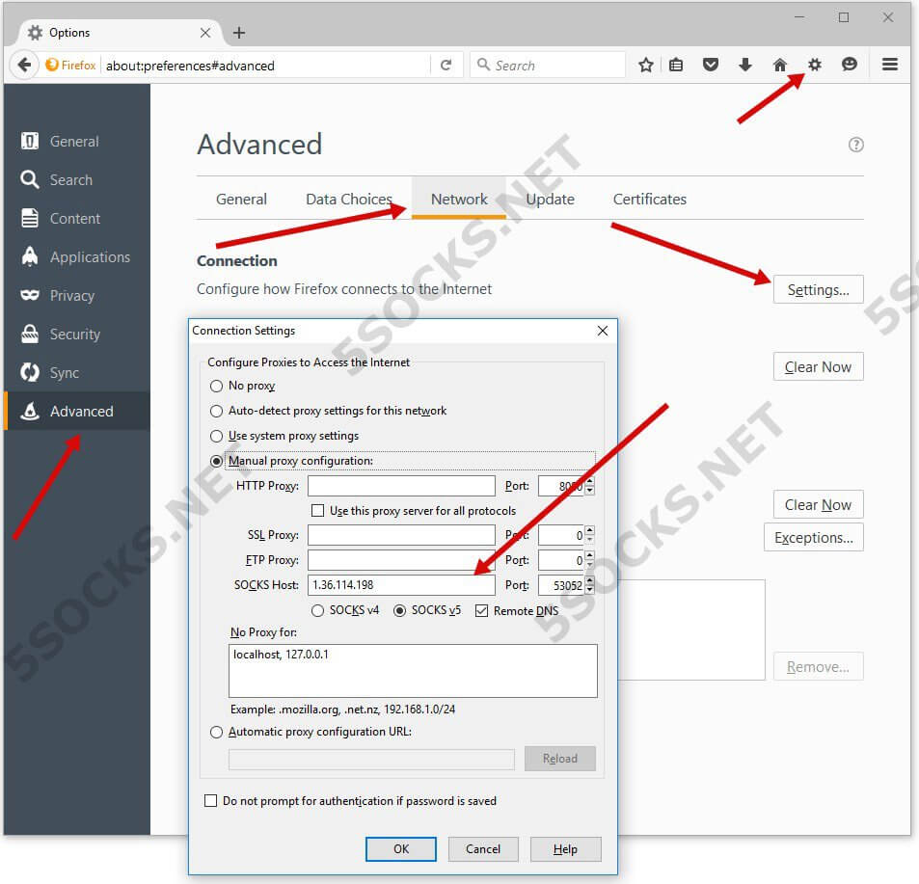Focus the Search box in the toolbar
Screen dimensions: 919x884
pos(548,65)
